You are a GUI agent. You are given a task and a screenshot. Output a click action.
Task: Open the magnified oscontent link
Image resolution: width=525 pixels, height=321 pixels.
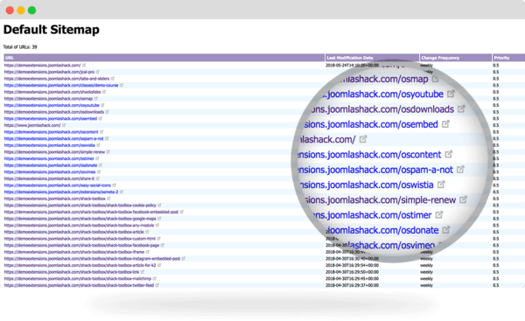369,155
